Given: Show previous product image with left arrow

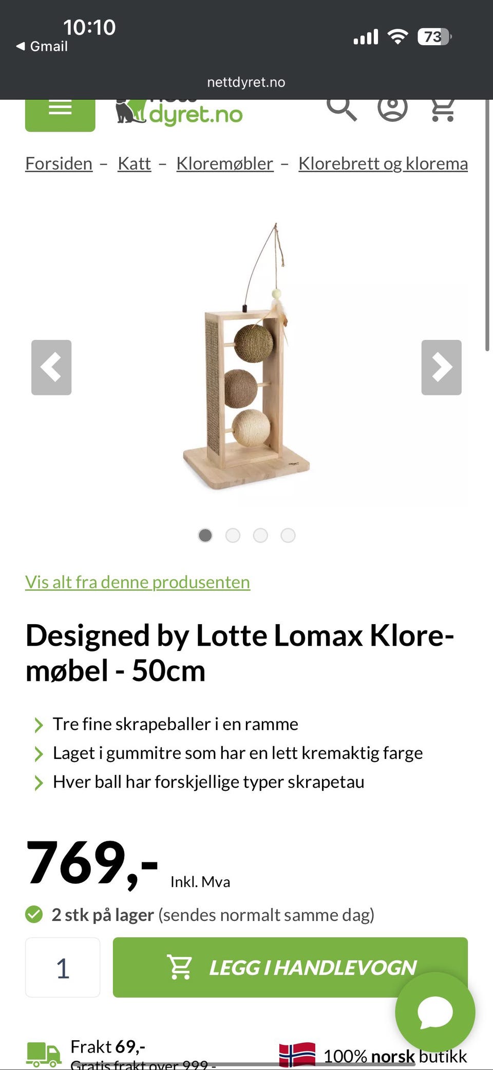Looking at the screenshot, I should click(x=51, y=367).
